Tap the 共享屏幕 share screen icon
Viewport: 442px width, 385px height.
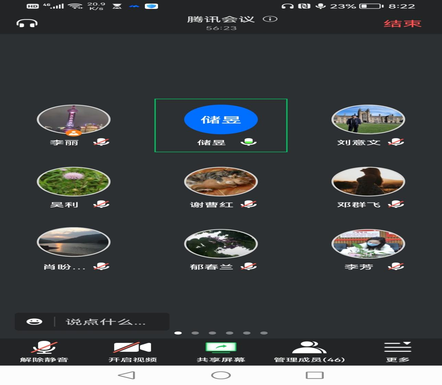tap(221, 348)
